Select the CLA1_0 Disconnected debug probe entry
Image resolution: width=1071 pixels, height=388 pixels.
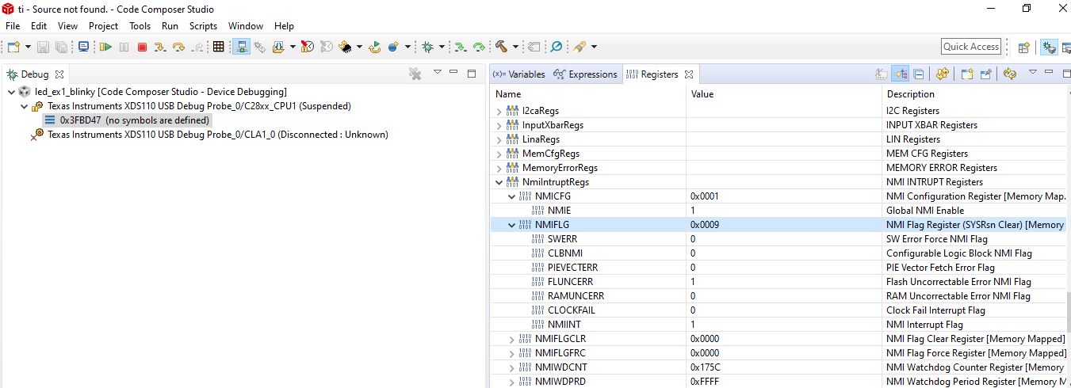click(209, 135)
